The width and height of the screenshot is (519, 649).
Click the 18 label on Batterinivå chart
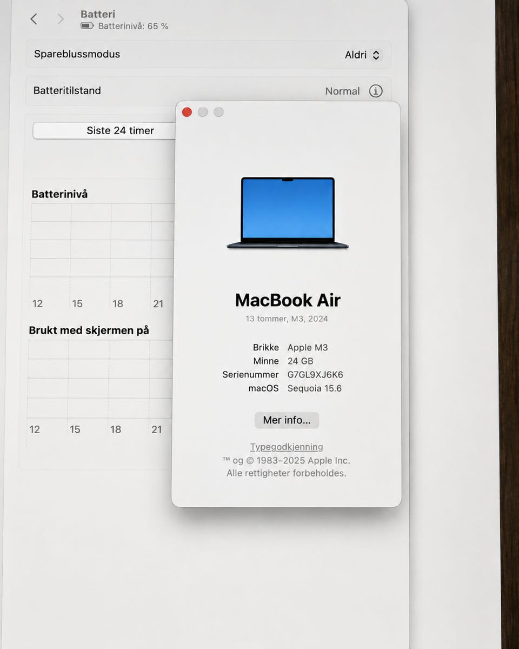click(118, 303)
